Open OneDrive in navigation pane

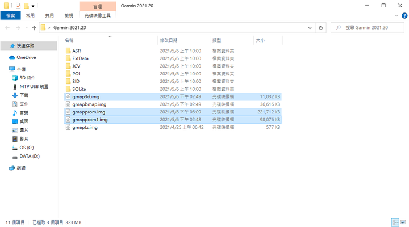click(x=26, y=57)
